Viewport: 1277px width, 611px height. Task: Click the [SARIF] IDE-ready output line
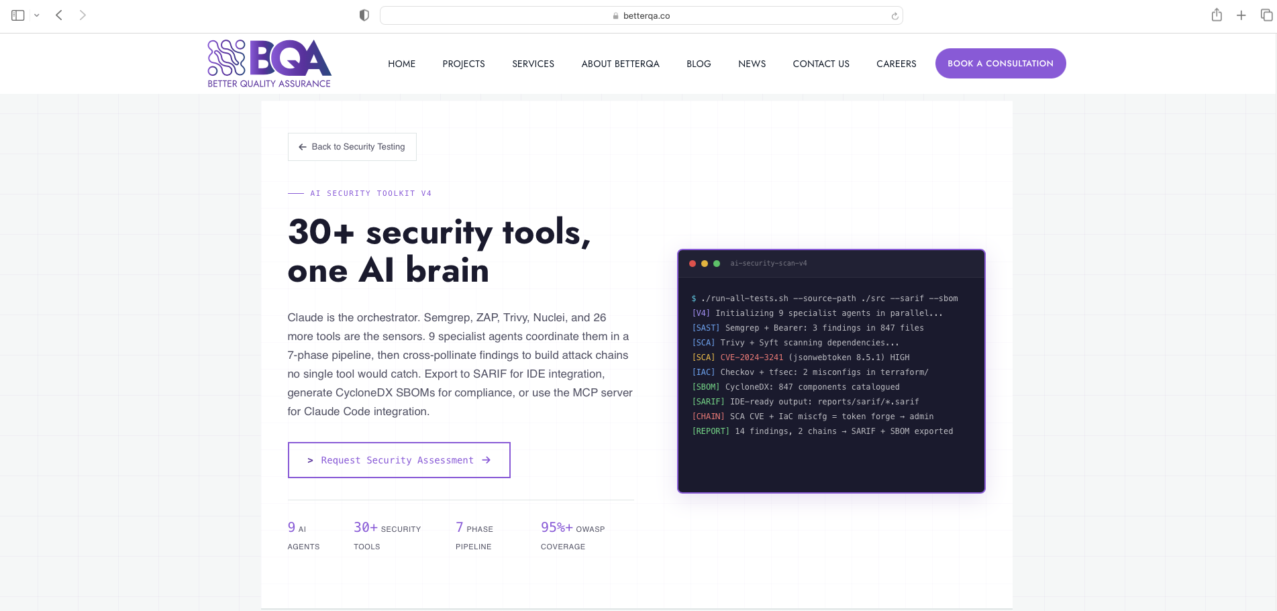[x=805, y=402]
